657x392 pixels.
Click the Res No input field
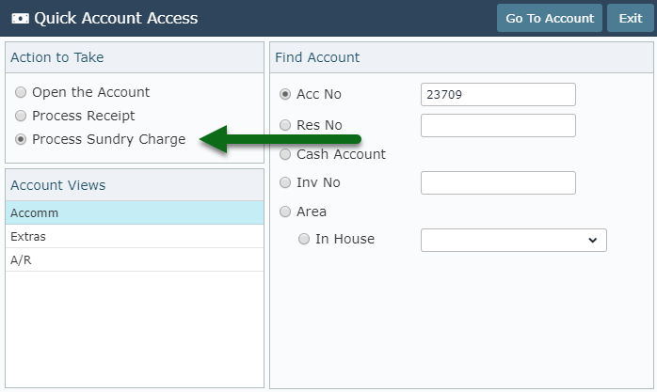[498, 126]
